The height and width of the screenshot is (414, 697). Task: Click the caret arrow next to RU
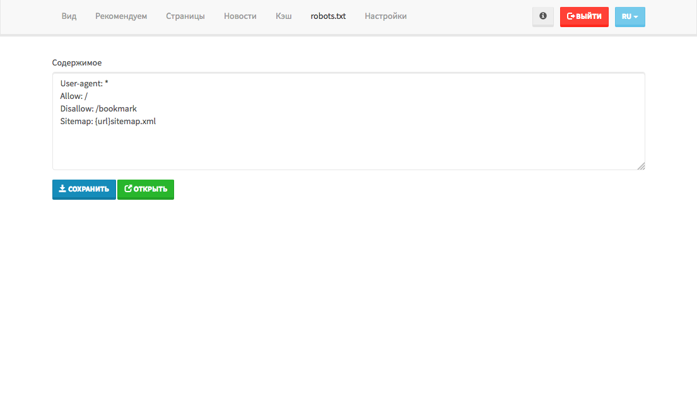(636, 17)
